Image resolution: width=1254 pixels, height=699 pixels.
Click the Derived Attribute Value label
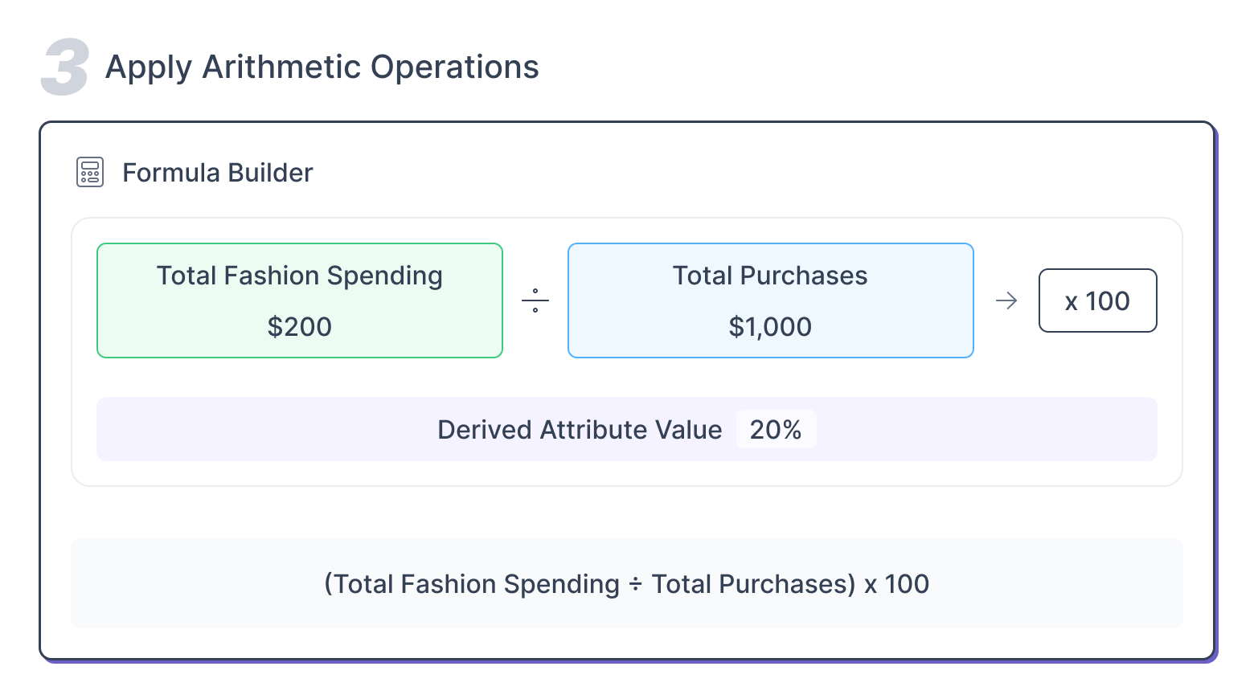(580, 430)
